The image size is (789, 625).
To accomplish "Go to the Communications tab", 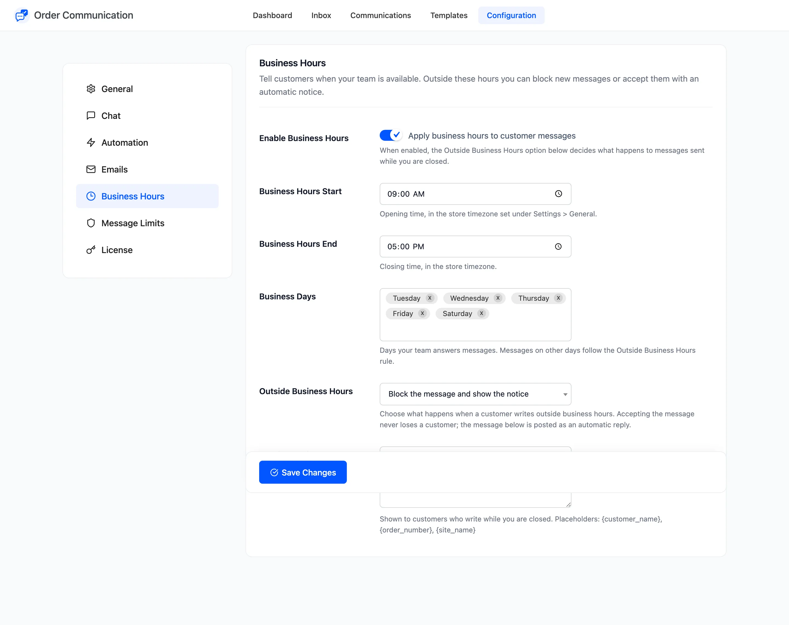I will 380,15.
